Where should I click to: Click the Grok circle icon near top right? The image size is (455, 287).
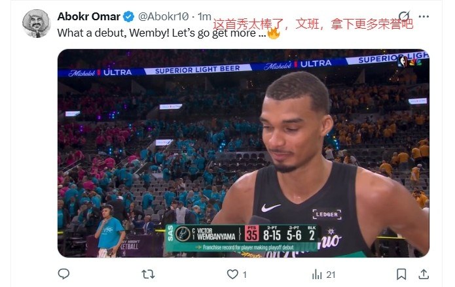pos(404,16)
